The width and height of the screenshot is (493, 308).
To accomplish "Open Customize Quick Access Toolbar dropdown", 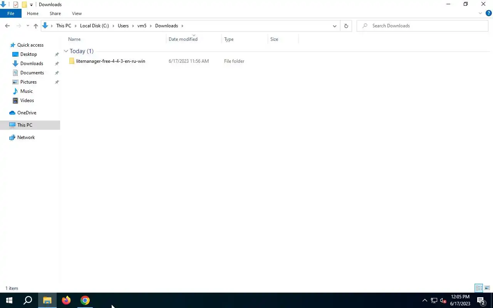I will pyautogui.click(x=31, y=5).
